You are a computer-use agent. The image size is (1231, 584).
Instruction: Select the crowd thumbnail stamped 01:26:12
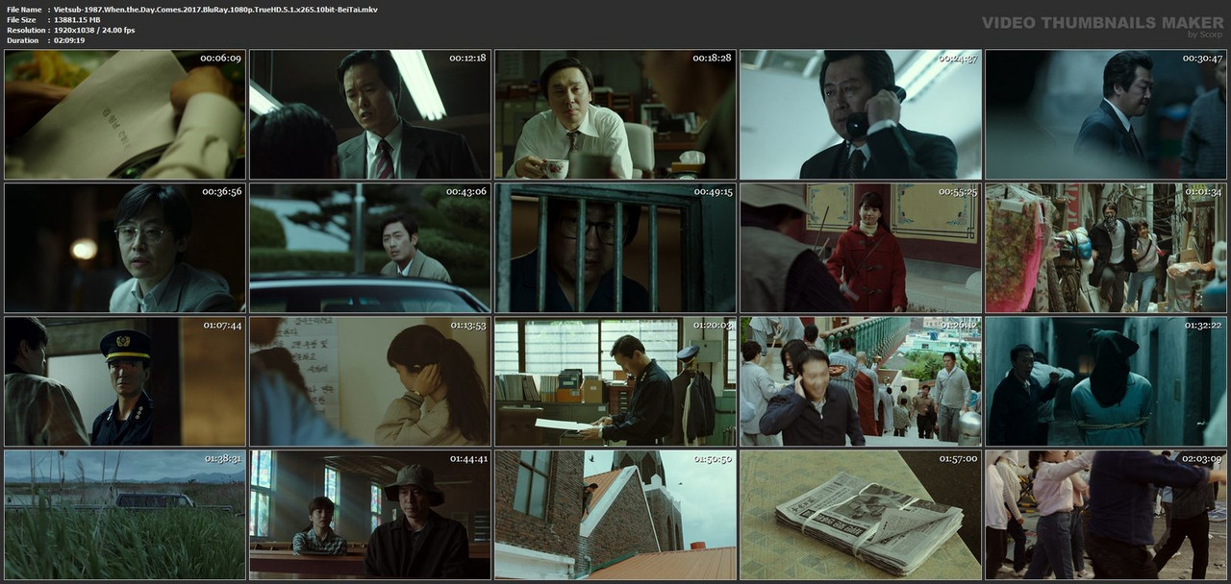(x=861, y=382)
